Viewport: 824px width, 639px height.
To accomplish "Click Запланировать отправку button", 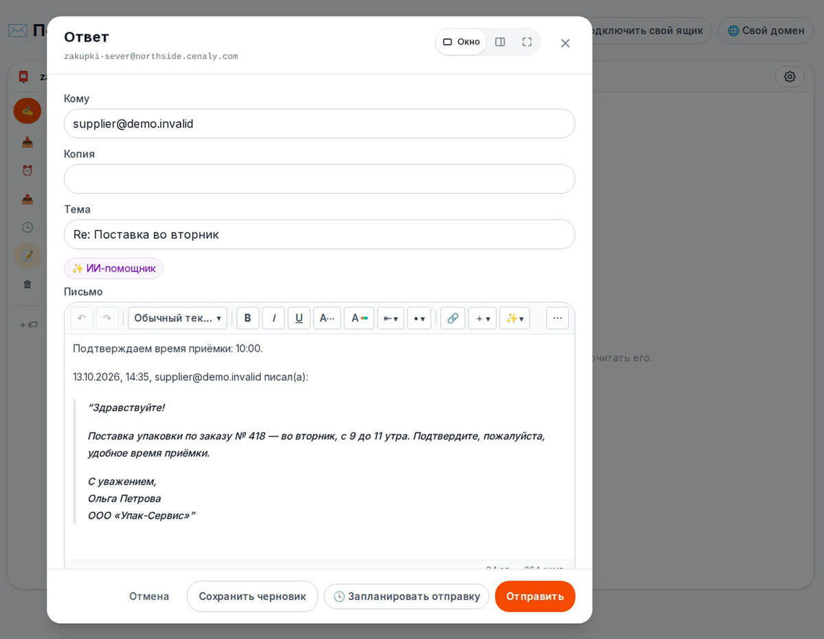I will [407, 596].
